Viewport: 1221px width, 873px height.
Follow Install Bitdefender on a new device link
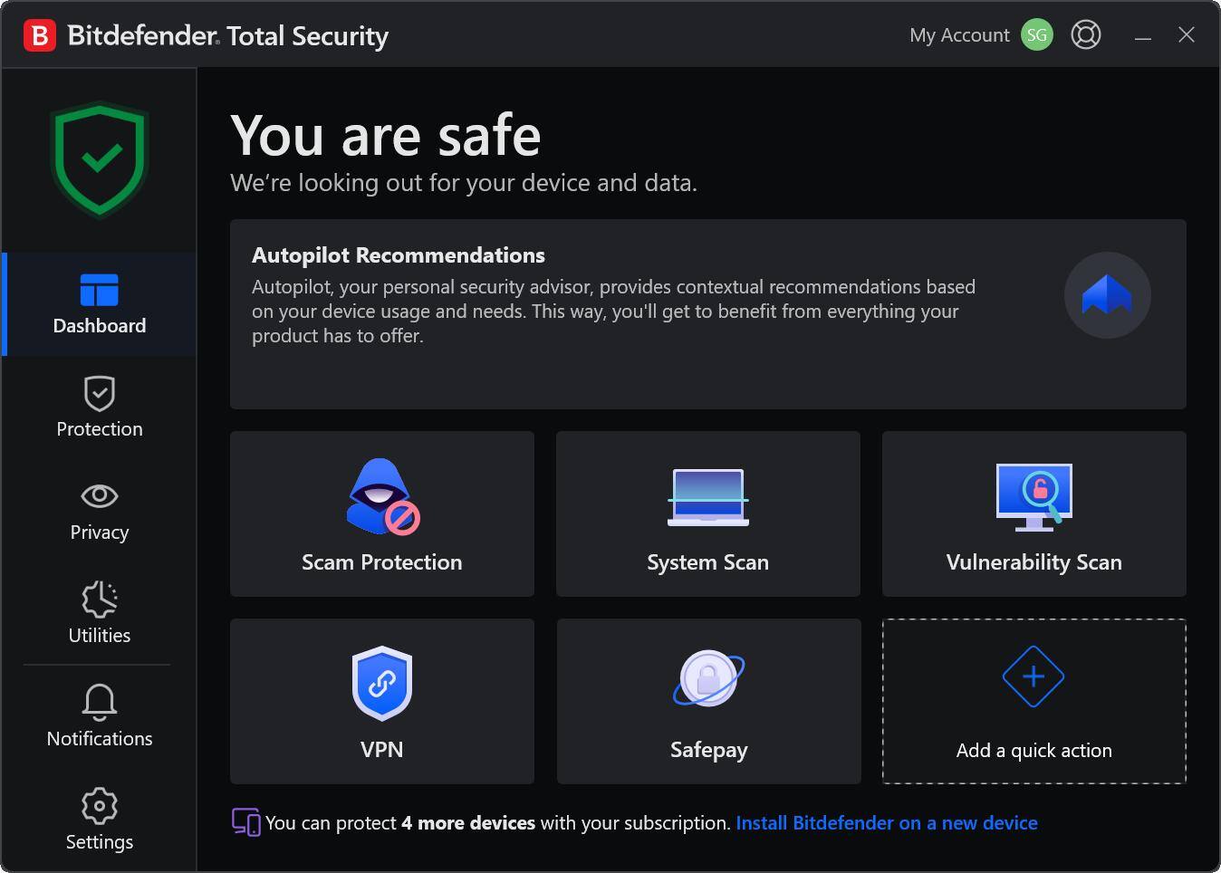(886, 823)
